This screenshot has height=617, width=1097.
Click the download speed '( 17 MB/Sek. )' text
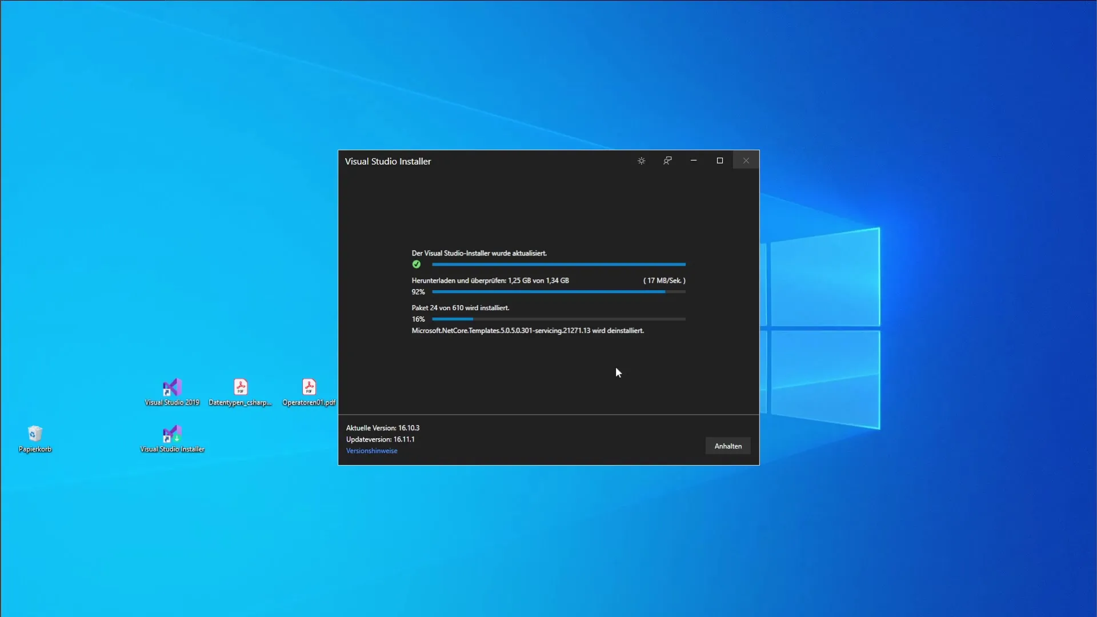coord(664,281)
